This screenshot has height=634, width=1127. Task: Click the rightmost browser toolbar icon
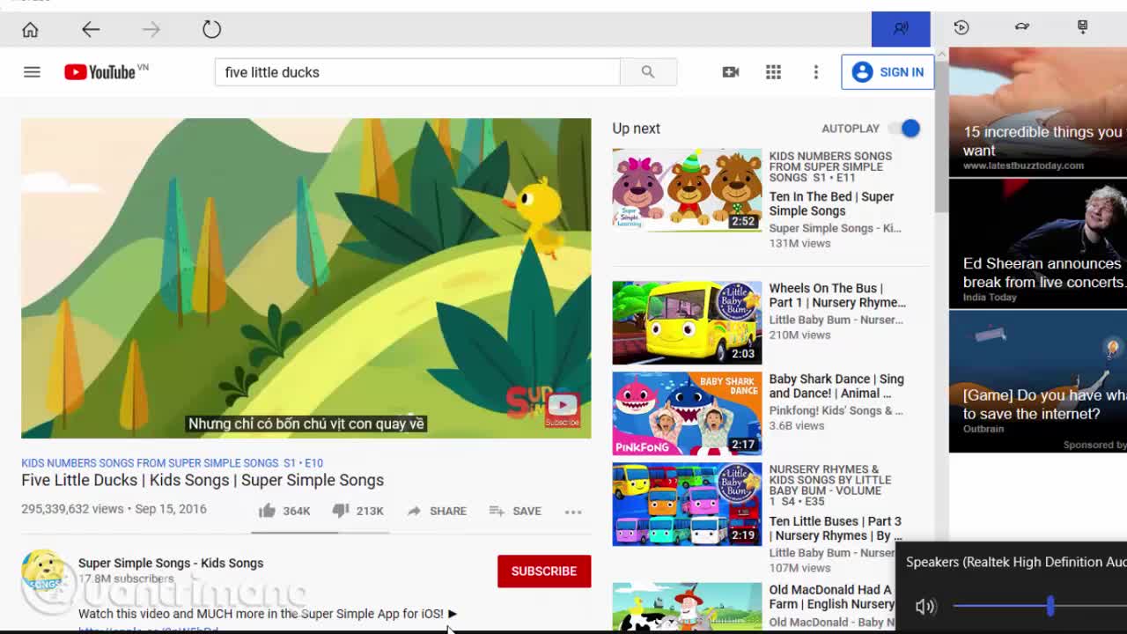[x=1082, y=27]
